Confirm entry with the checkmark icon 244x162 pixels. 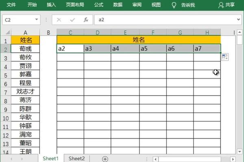(72, 20)
